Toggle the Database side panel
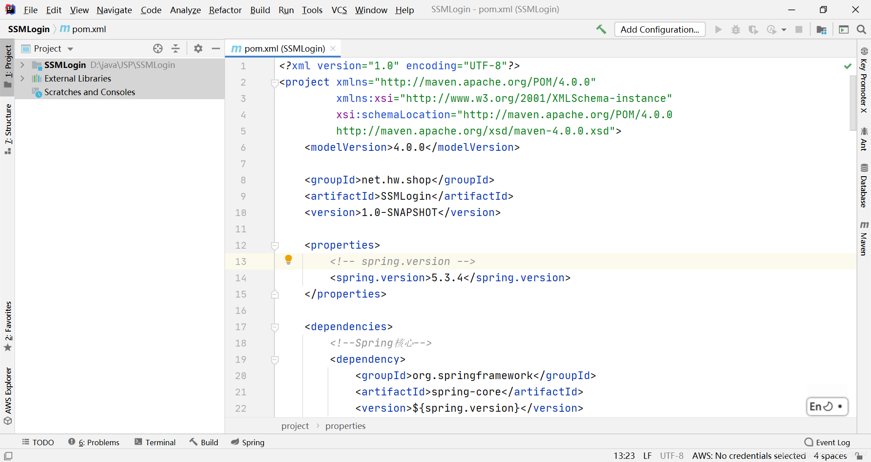871x462 pixels. (x=864, y=186)
